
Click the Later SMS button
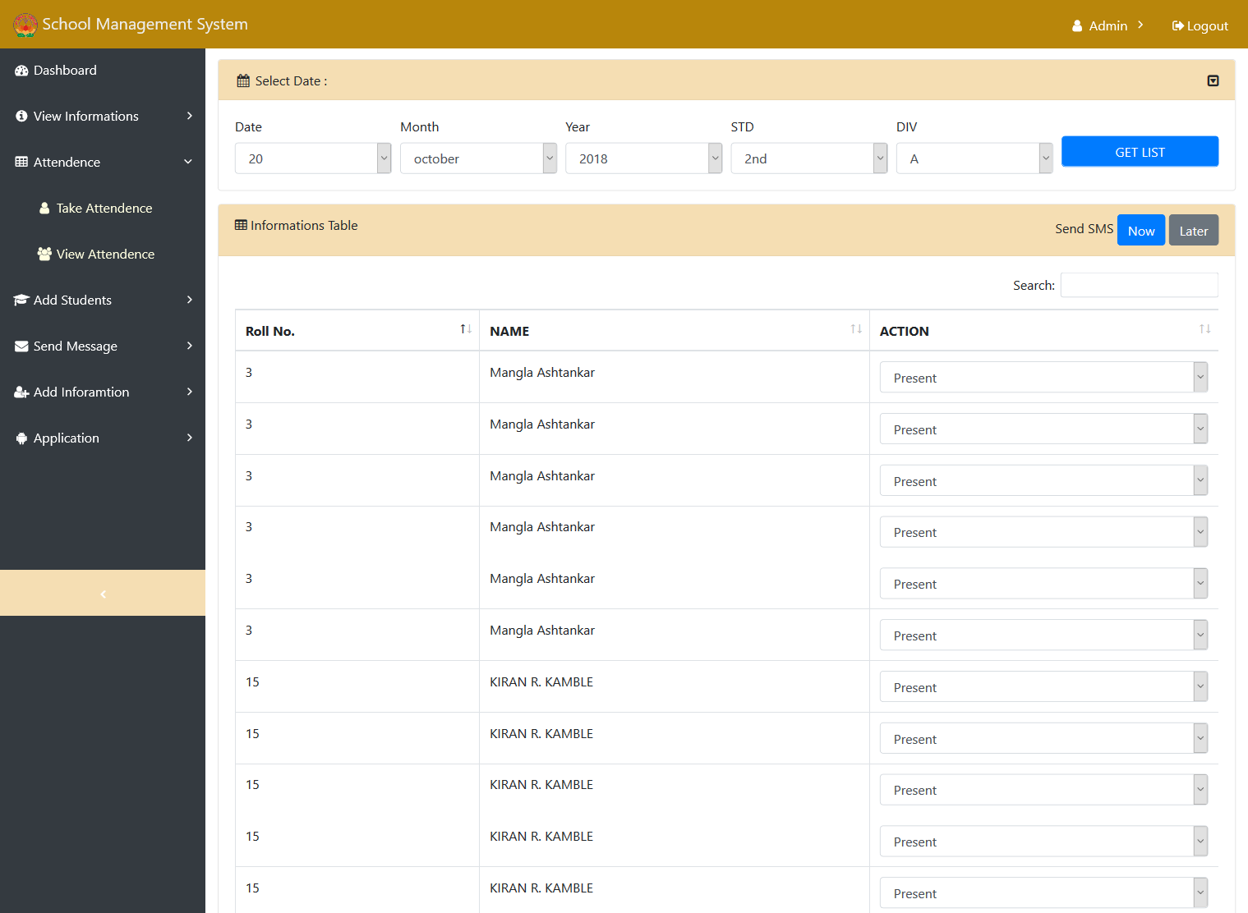point(1194,231)
